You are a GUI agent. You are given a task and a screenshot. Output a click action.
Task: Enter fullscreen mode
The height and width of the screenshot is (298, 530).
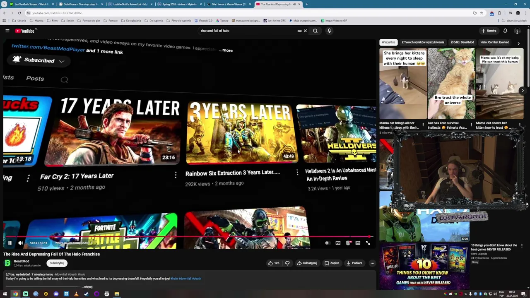(x=368, y=243)
